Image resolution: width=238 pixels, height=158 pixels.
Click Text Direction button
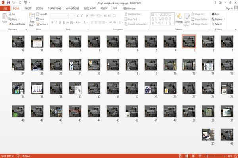pyautogui.click(x=133, y=14)
